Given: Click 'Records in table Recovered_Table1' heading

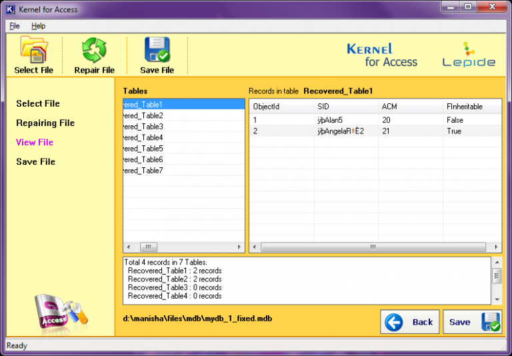Looking at the screenshot, I should click(x=311, y=91).
